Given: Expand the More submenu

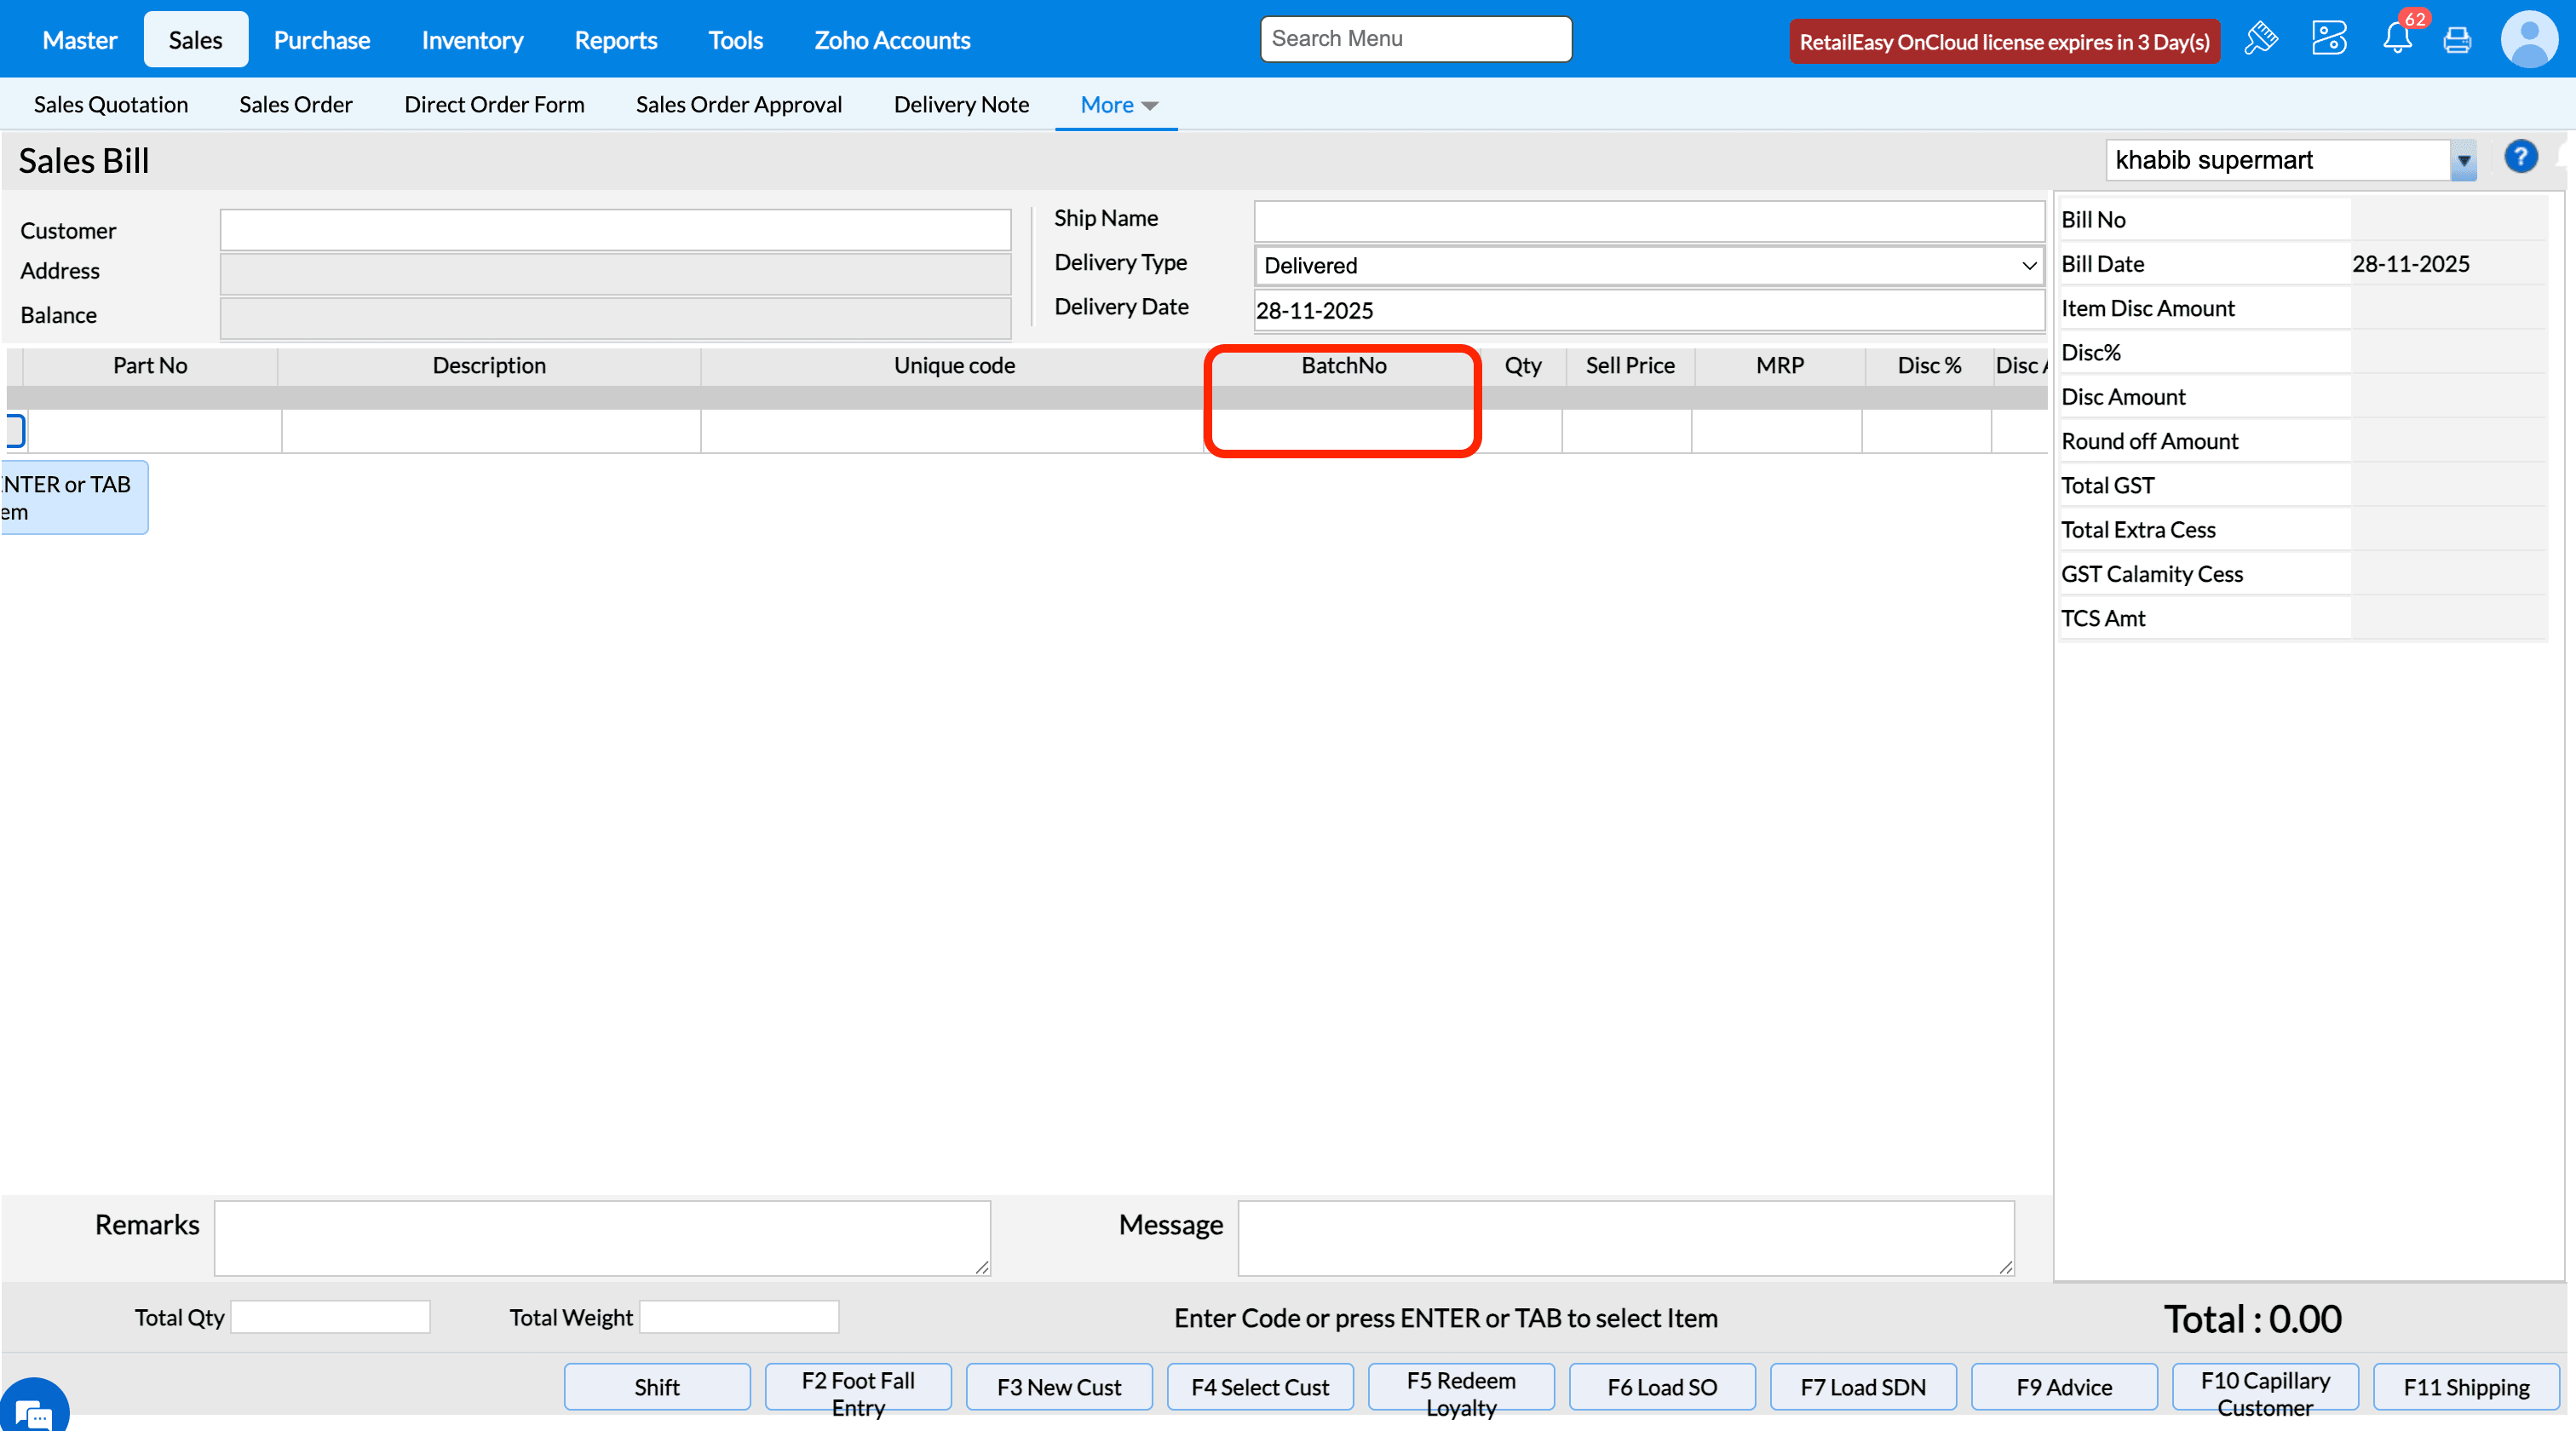Looking at the screenshot, I should pos(1117,105).
